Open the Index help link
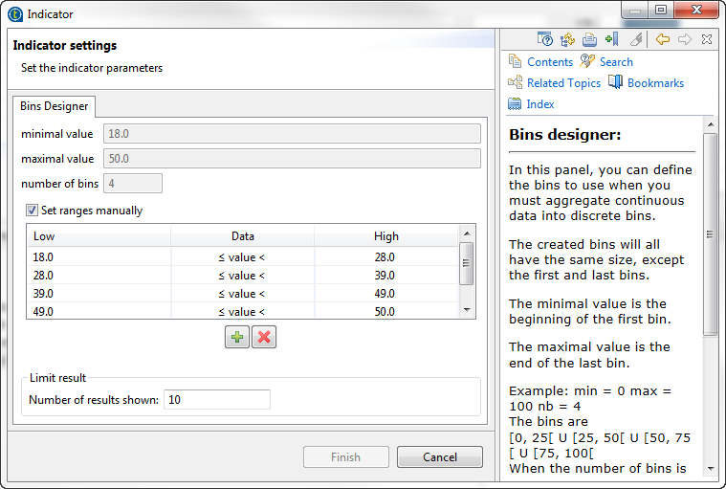The image size is (726, 489). pyautogui.click(x=540, y=104)
